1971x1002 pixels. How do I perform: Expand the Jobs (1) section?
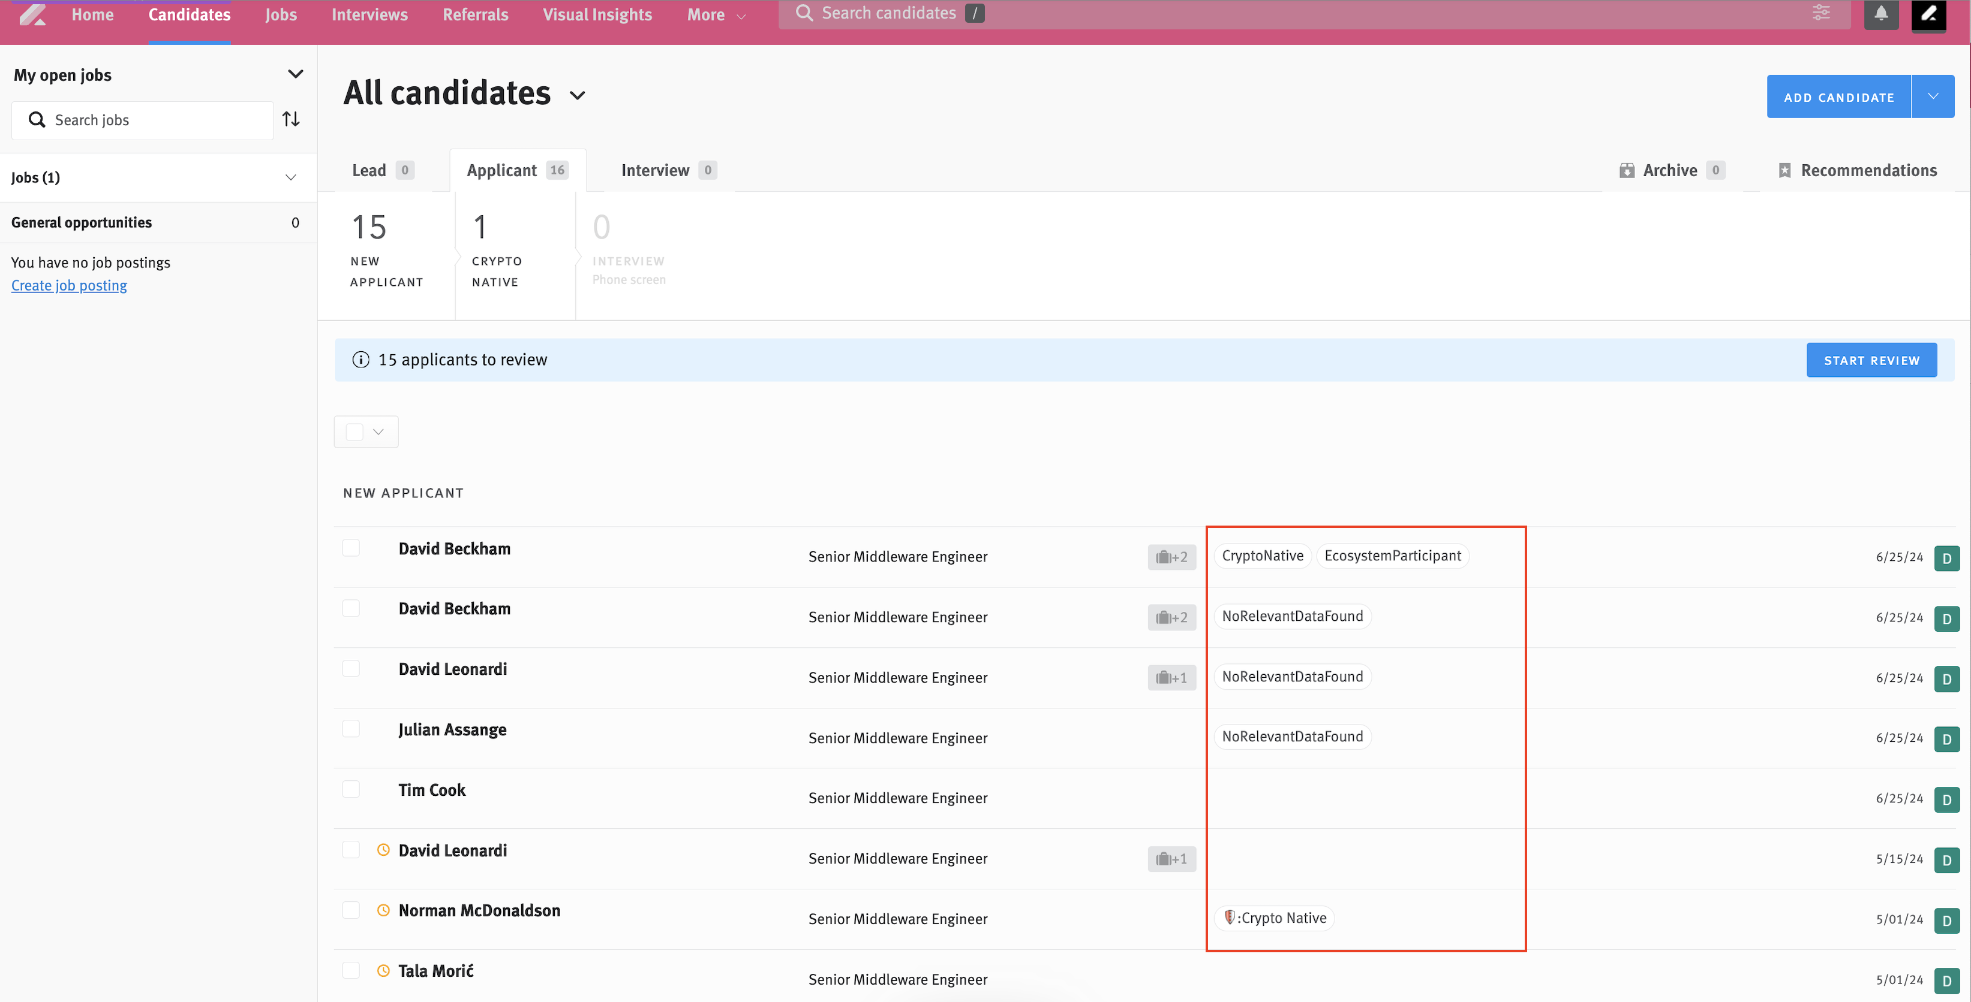(291, 177)
